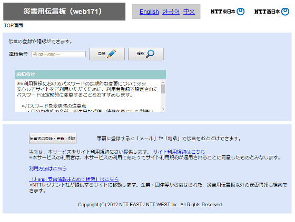295x222 pixels.
Task: Open the J-anpi 安否情報まとめて検索 link
Action: click(x=74, y=179)
